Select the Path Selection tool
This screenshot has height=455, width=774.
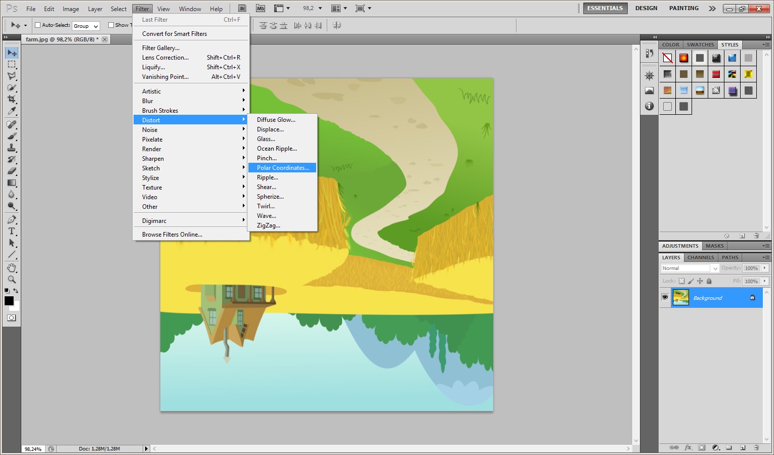click(x=12, y=243)
